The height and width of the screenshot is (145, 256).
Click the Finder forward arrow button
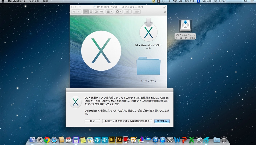(79, 12)
